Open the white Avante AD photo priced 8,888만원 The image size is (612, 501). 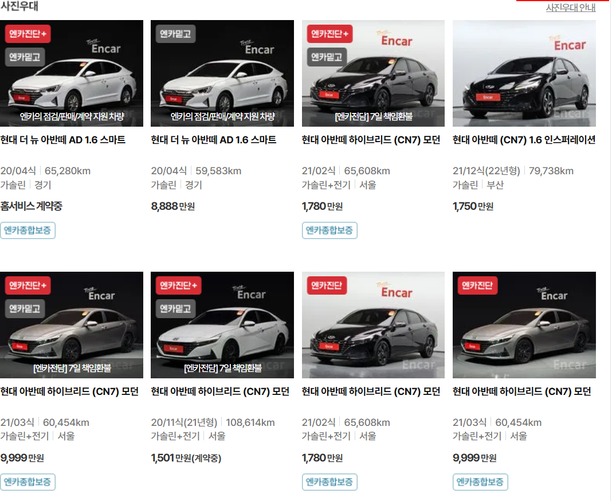point(222,73)
